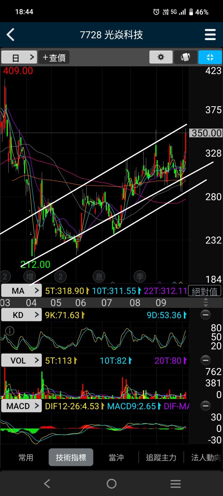
Task: Tap the 息 dividend marker on chart
Action: (x=99, y=276)
